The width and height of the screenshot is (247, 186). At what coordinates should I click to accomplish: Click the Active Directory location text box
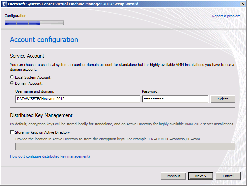coord(125,146)
